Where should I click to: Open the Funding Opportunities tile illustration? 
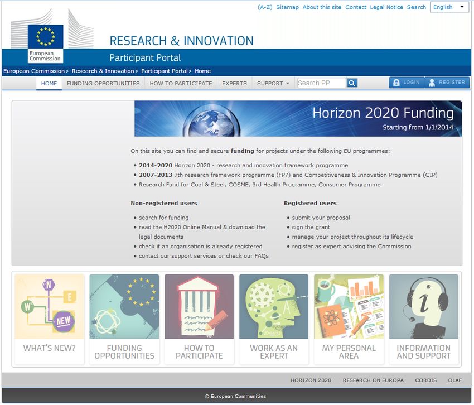point(124,306)
